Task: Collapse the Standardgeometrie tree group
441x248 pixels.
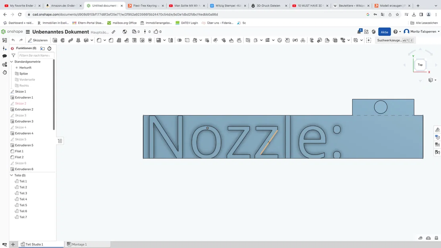Action: (x=12, y=62)
